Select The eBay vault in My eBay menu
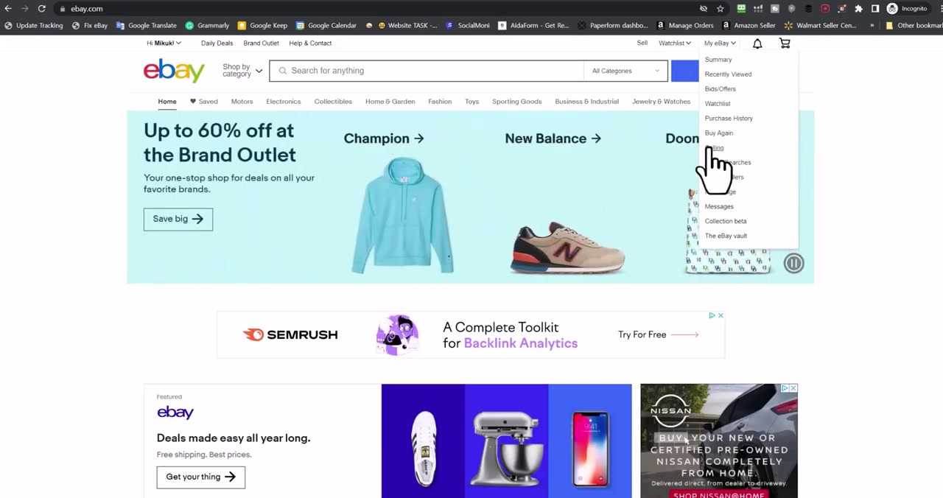Screen dimensions: 943x498 (x=726, y=236)
